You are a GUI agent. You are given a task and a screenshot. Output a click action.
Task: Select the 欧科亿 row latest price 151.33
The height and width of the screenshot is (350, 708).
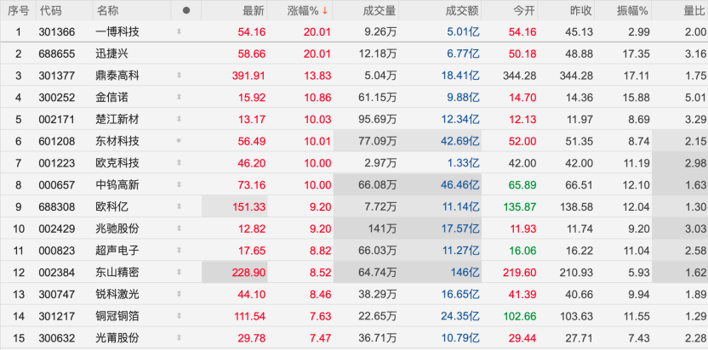coord(248,207)
